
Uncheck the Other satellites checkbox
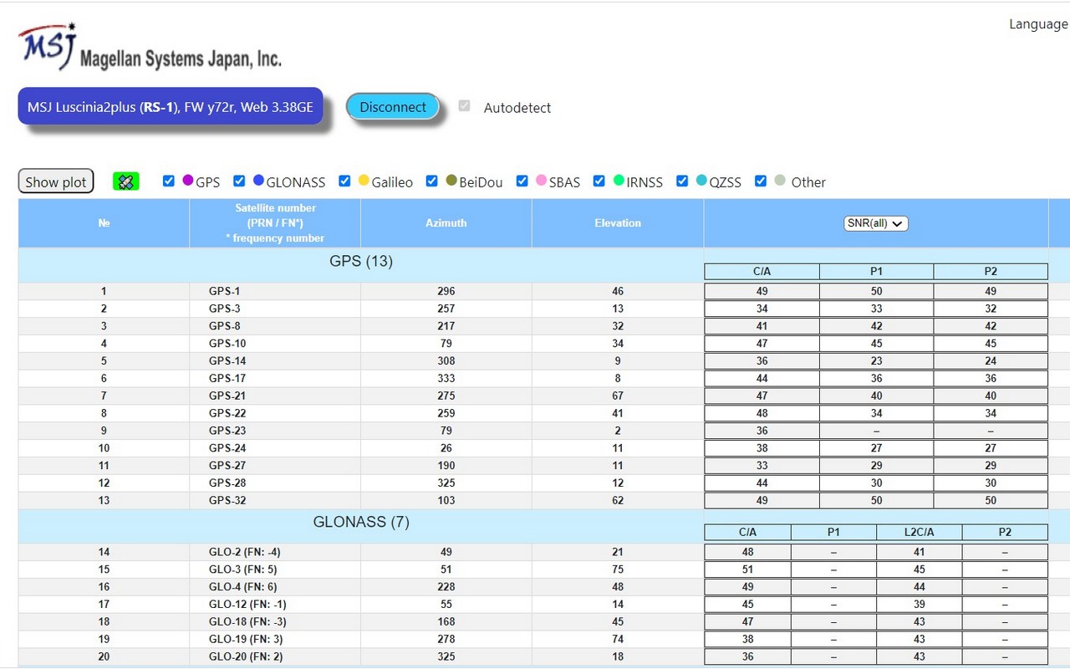click(x=761, y=180)
